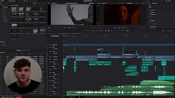Play the source viewer clip
Viewport: 175px width, 98px height.
pos(71,28)
